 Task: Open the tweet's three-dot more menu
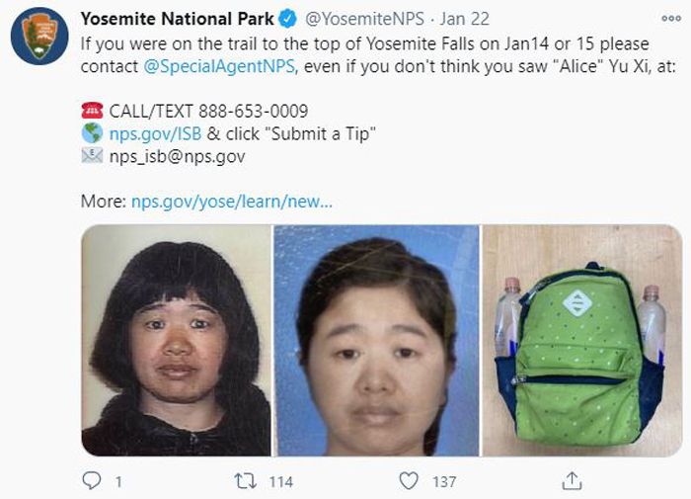(671, 19)
